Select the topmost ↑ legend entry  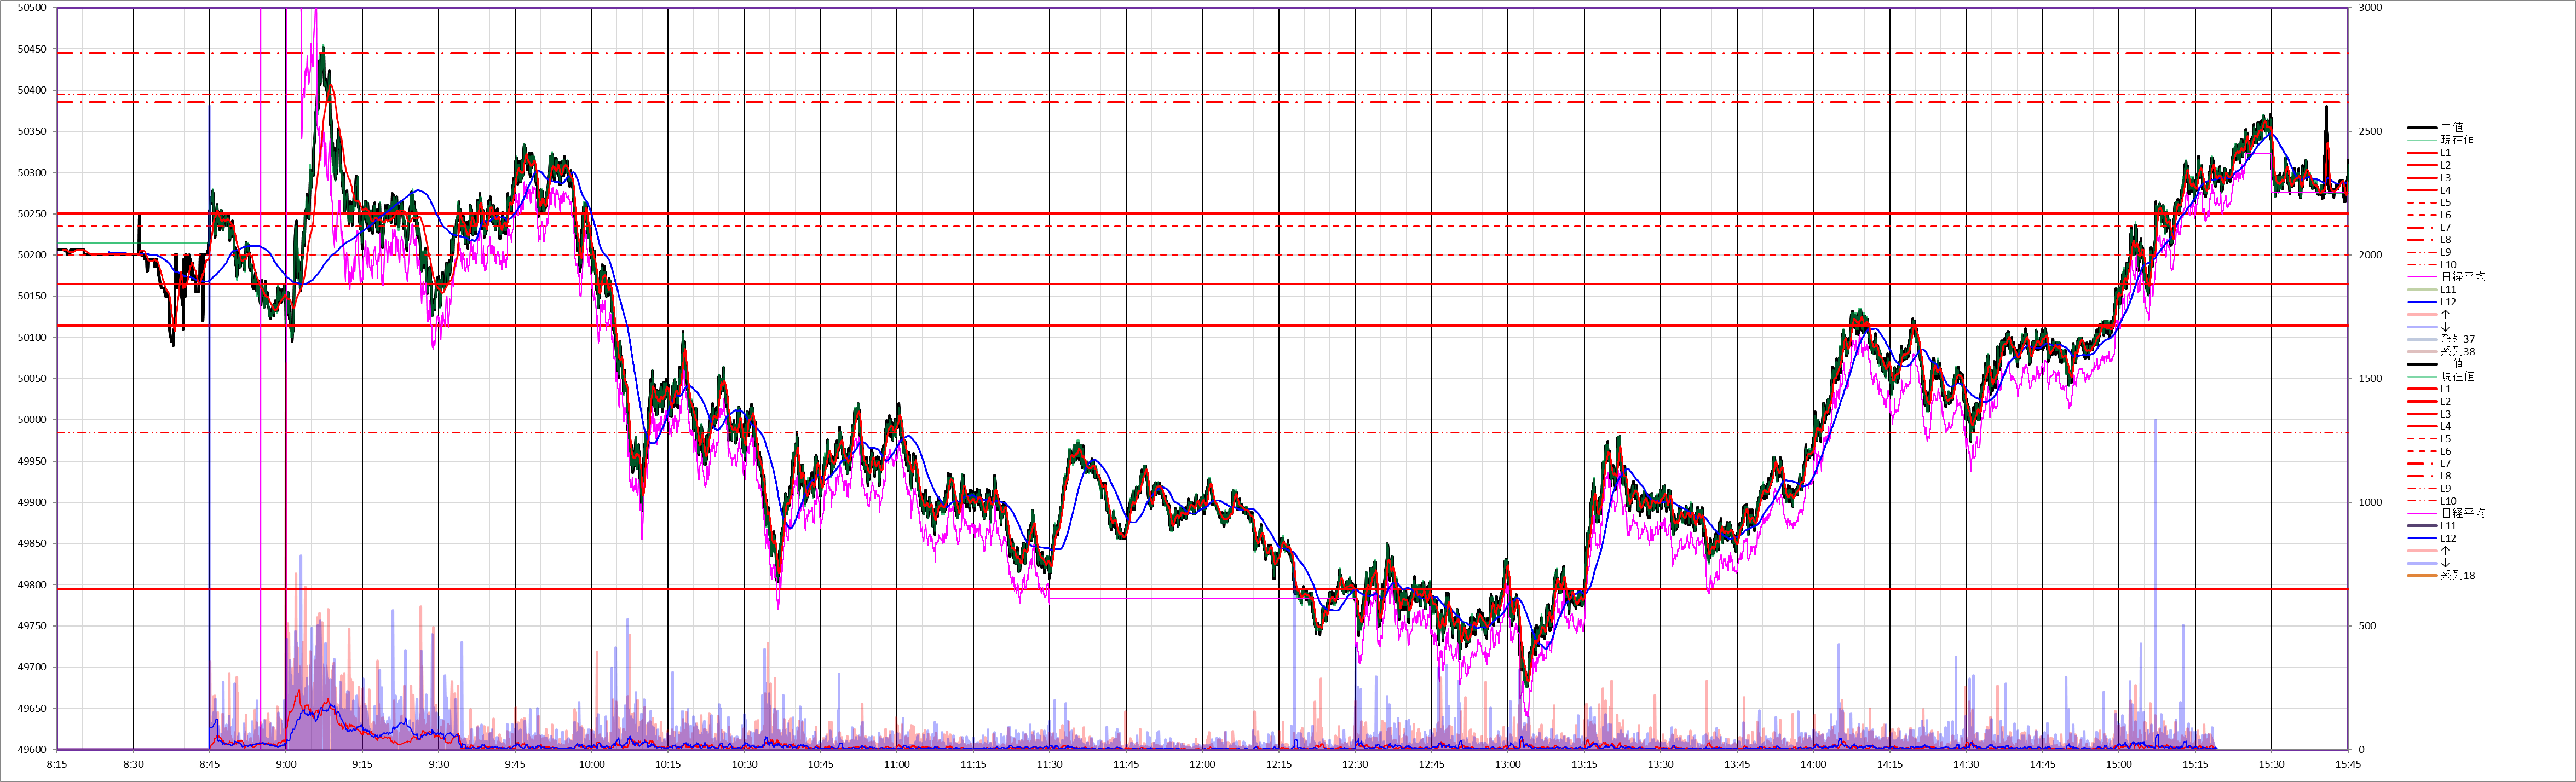[2445, 315]
